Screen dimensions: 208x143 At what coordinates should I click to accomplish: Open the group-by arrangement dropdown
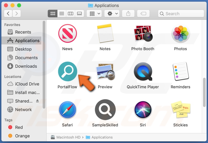coord(94,13)
